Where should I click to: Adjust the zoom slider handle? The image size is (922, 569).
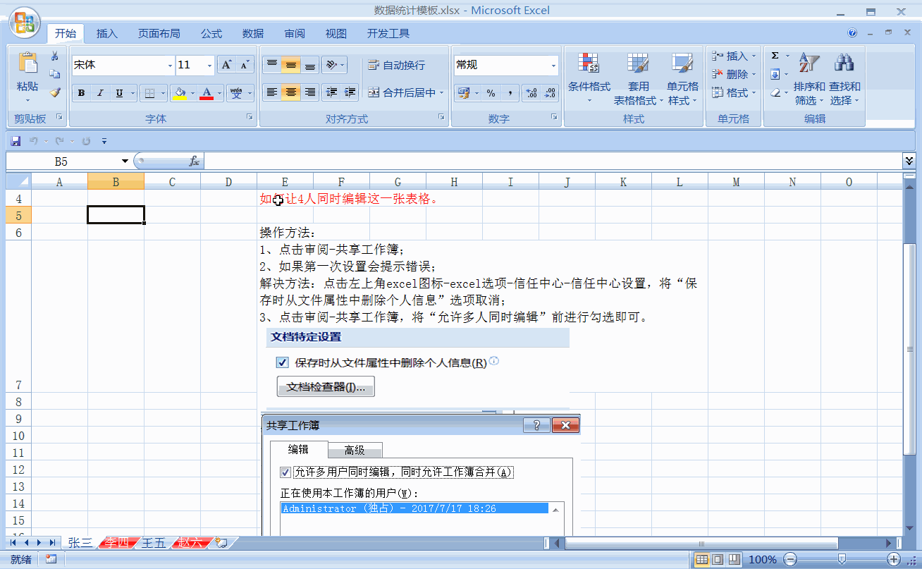842,559
